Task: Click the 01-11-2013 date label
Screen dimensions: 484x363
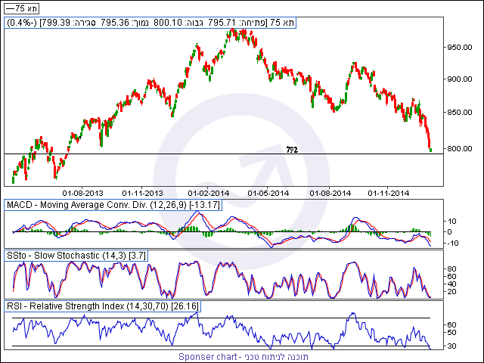Action: click(x=142, y=194)
